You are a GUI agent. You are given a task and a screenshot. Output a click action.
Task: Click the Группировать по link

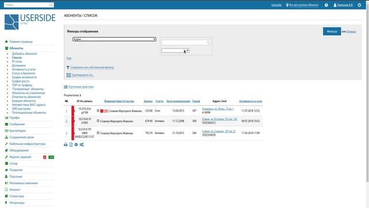82,75
